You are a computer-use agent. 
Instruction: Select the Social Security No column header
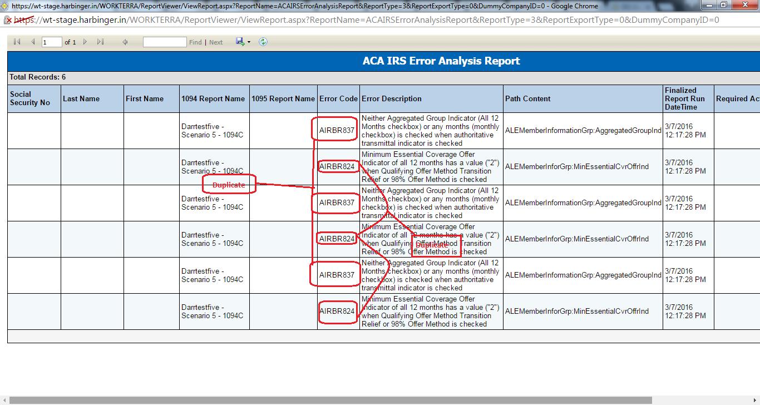pyautogui.click(x=34, y=98)
